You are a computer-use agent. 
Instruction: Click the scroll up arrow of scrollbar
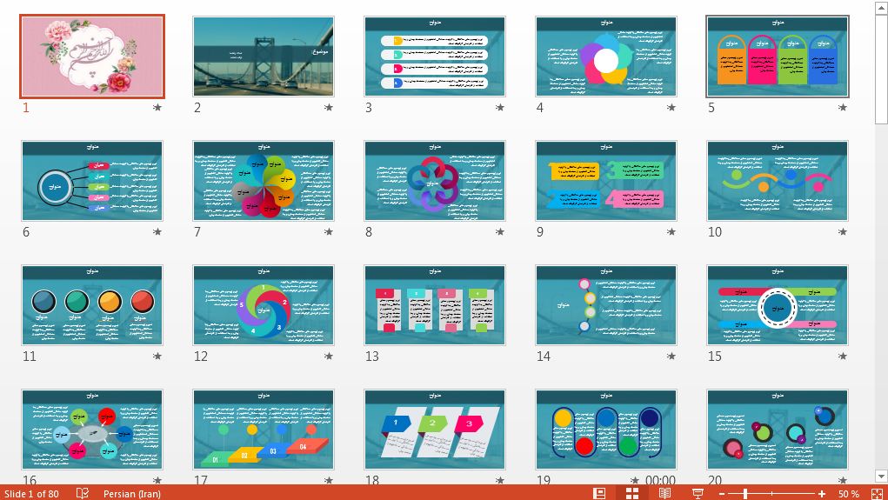tap(880, 7)
